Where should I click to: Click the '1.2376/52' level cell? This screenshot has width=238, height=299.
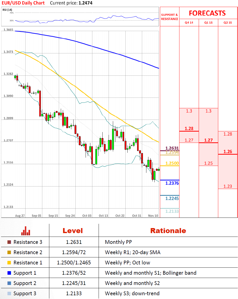coord(74,273)
